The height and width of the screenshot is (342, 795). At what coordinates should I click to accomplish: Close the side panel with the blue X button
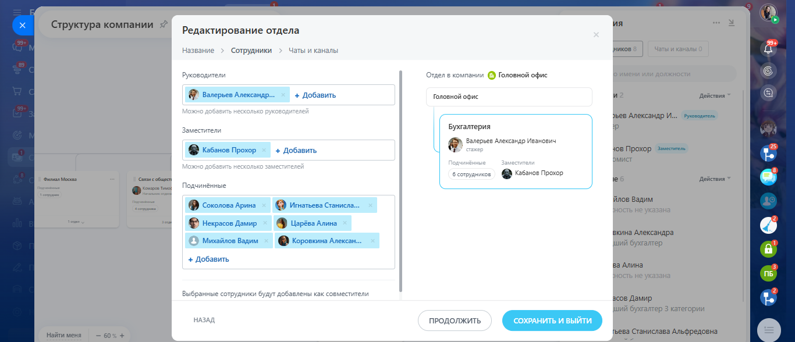point(22,26)
